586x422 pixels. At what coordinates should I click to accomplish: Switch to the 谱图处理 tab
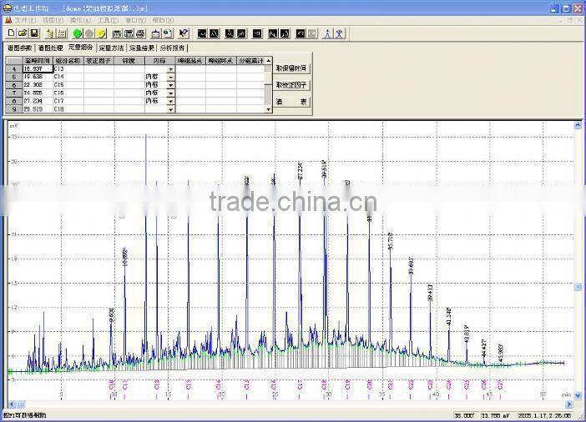pos(51,48)
